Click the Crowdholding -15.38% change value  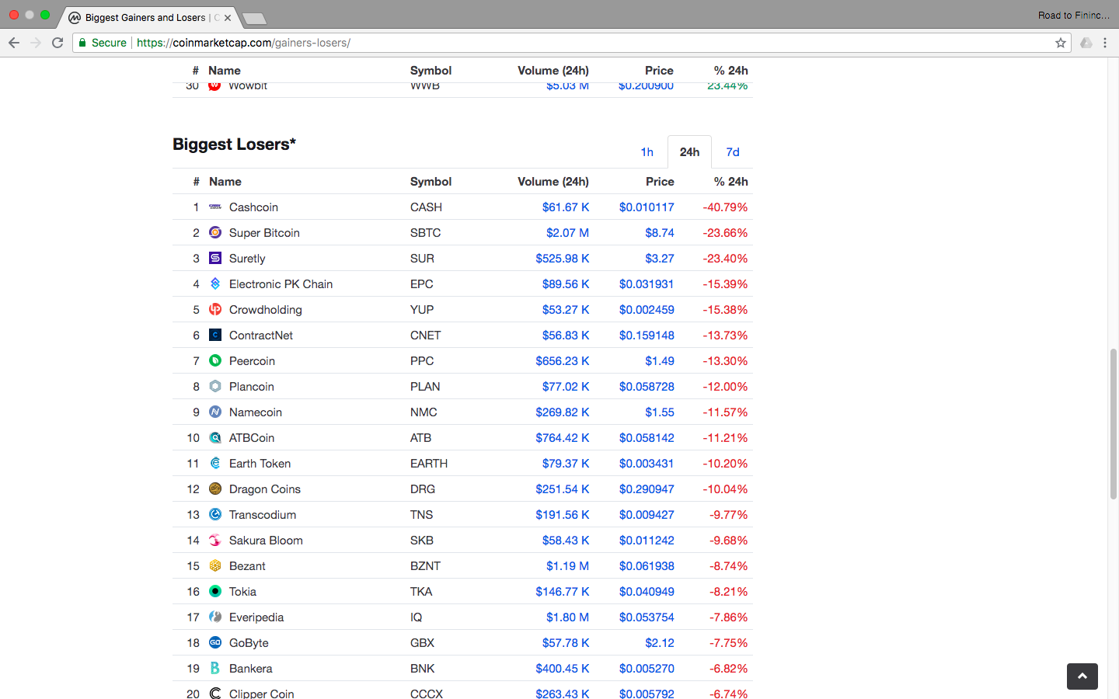pyautogui.click(x=725, y=310)
